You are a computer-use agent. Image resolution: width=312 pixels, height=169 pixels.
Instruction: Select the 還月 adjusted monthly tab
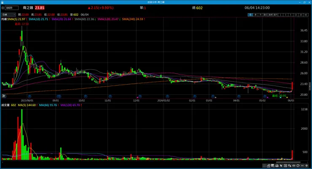[275, 15]
